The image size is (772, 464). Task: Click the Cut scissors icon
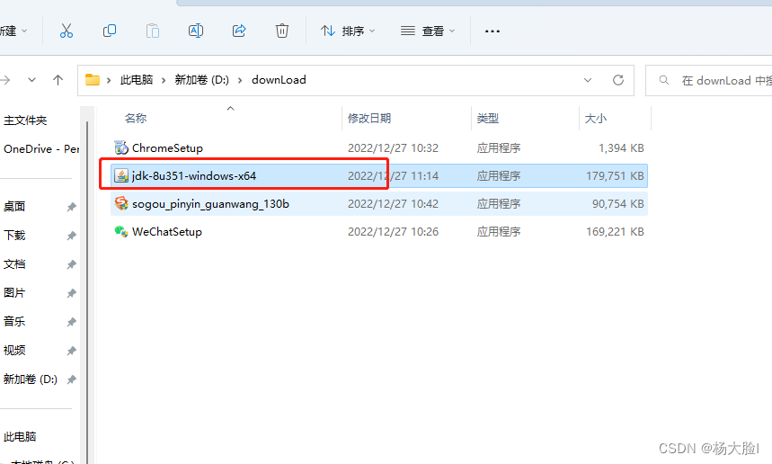pos(66,31)
